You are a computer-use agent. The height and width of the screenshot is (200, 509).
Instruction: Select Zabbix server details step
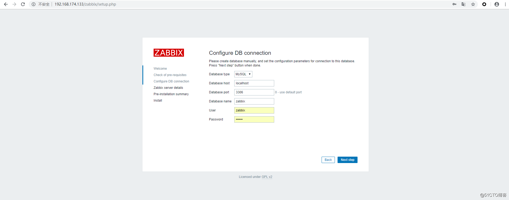(x=168, y=88)
